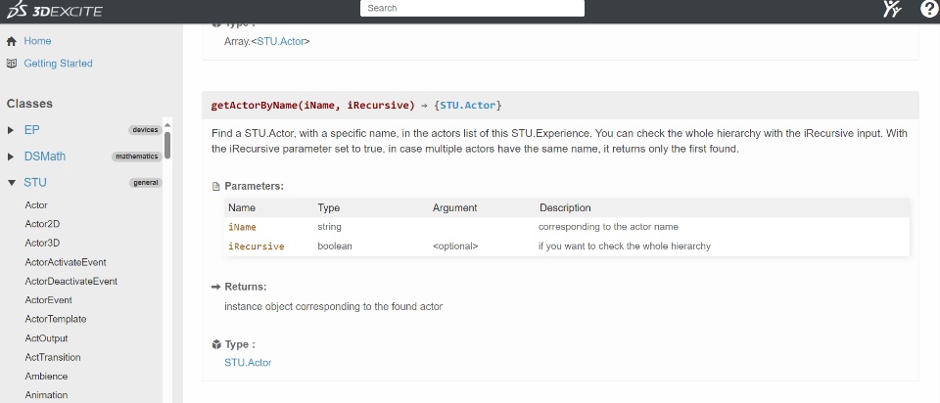Open the ActorActivateEvent class page
This screenshot has width=940, height=403.
(x=65, y=262)
